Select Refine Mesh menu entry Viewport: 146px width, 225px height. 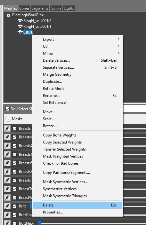coord(77,89)
